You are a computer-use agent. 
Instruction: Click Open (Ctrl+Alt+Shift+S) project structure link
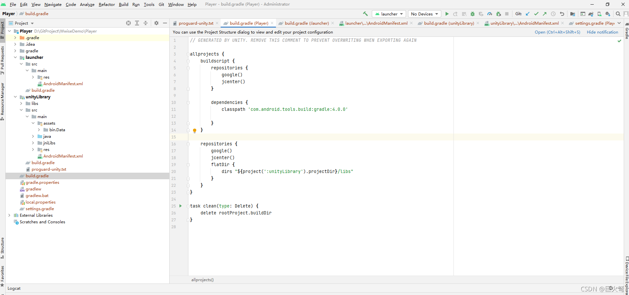pos(557,32)
